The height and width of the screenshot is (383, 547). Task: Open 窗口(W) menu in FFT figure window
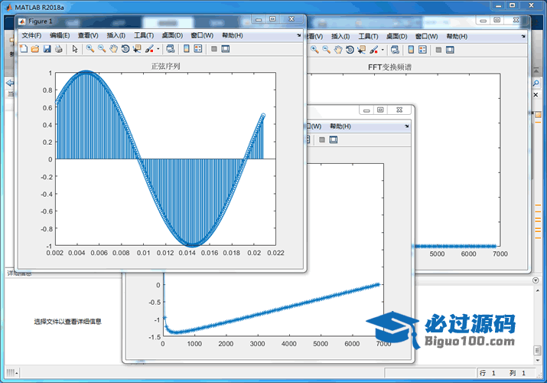click(426, 37)
